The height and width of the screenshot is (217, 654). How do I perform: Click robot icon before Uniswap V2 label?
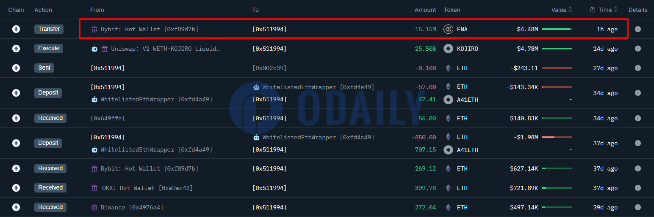point(94,49)
